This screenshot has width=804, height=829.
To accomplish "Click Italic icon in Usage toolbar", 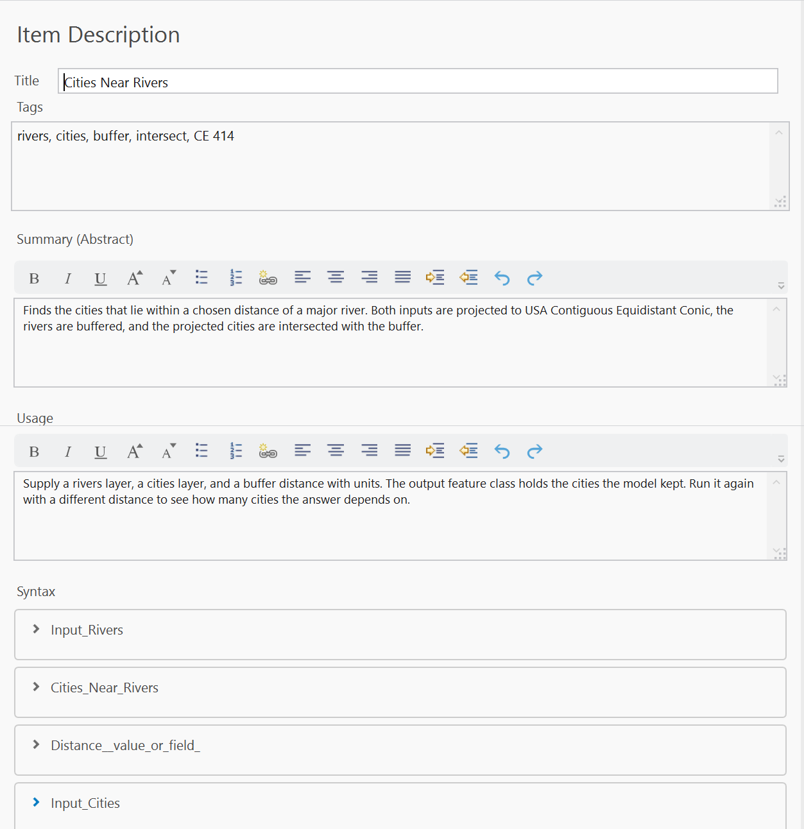I will pos(67,452).
